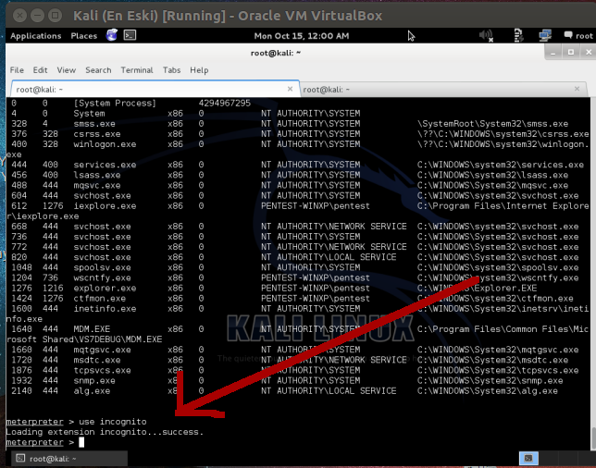Click the msdtc.exe process name
Image resolution: width=596 pixels, height=468 pixels.
click(x=97, y=360)
